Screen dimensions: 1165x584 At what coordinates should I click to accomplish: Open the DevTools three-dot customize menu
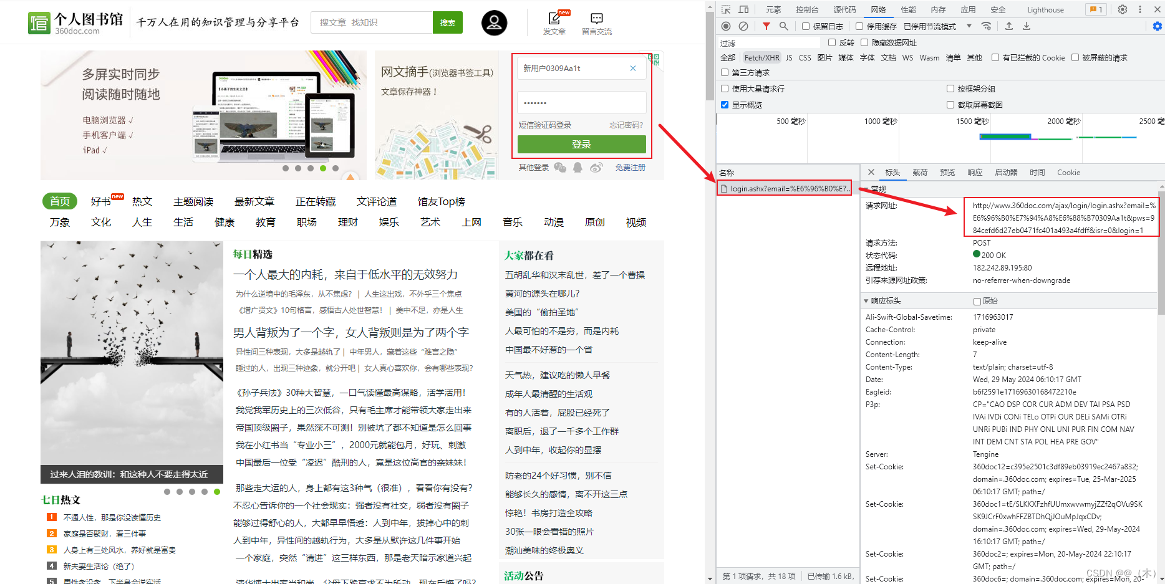(x=1140, y=9)
